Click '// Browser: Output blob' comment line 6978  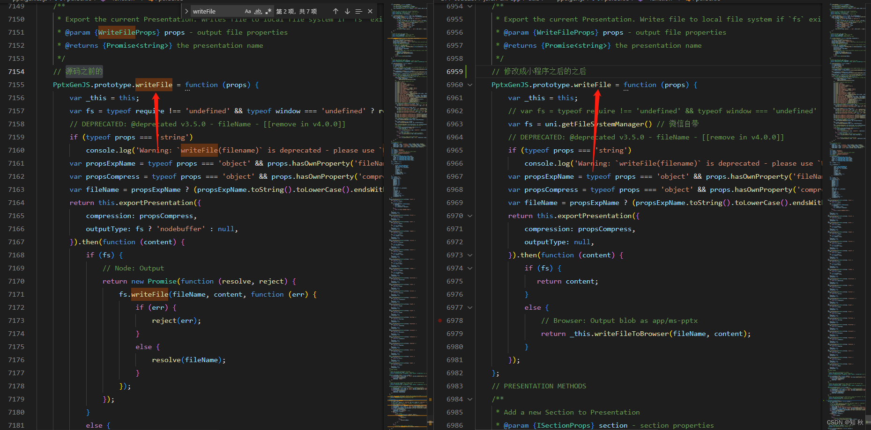coord(619,321)
